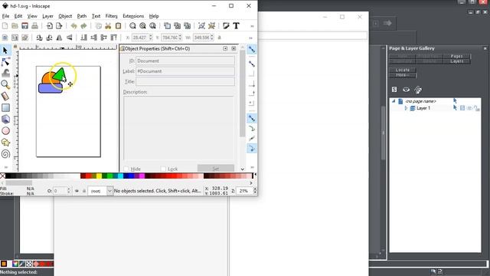Toggle the all-layers visible eye icon
Viewport: 490px width, 276px height.
(406, 90)
